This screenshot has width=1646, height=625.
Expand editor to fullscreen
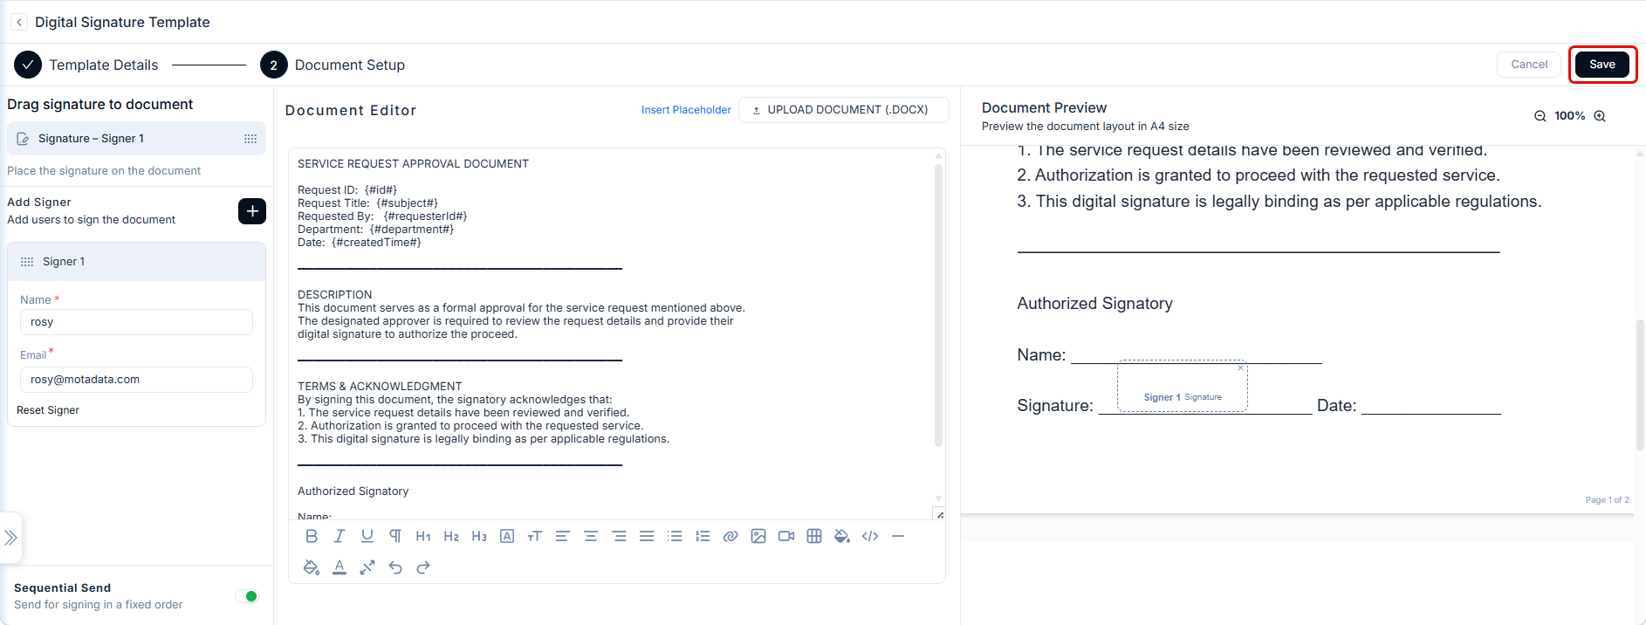[367, 567]
